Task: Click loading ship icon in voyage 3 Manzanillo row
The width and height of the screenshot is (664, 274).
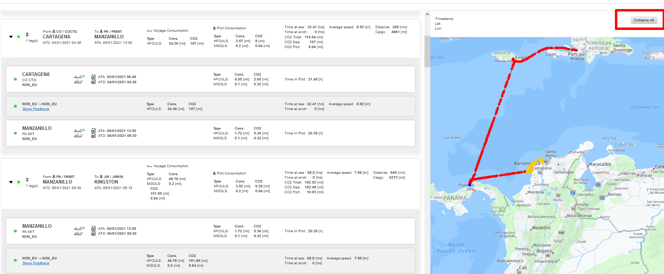Action: pyautogui.click(x=79, y=228)
